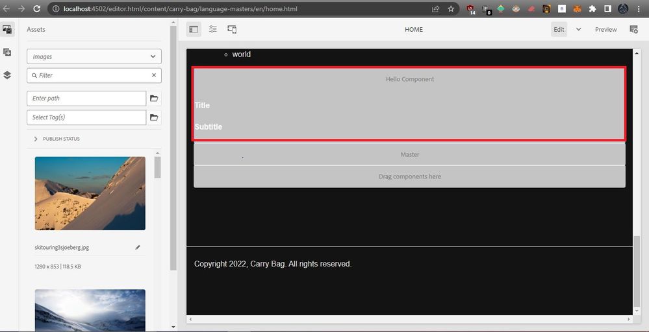Select the Master component placeholder
Viewport: 649px width, 332px height.
409,154
